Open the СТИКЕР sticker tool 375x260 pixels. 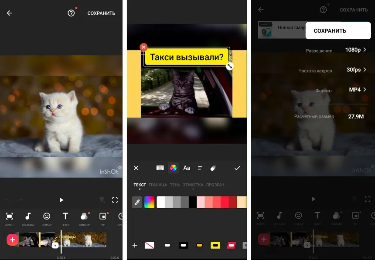click(x=47, y=219)
